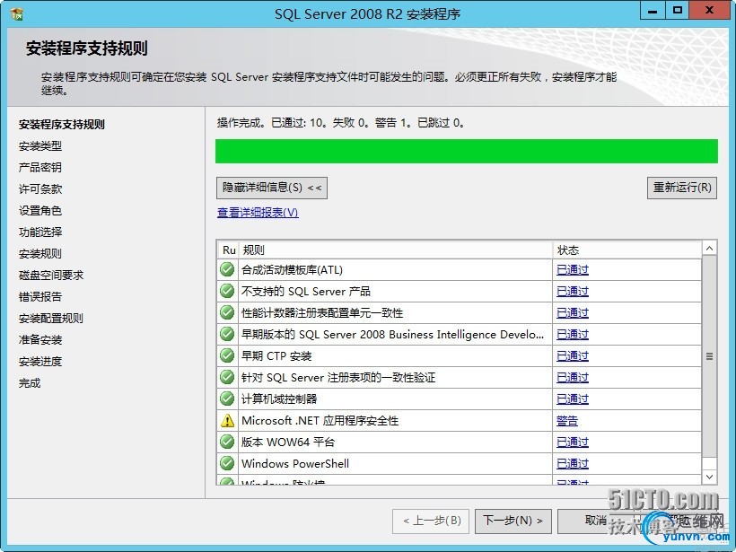Viewport: 736px width, 552px height.
Task: Select the passed icon for 针对 SQL Server 注册表项的一致性验证
Action: click(227, 377)
